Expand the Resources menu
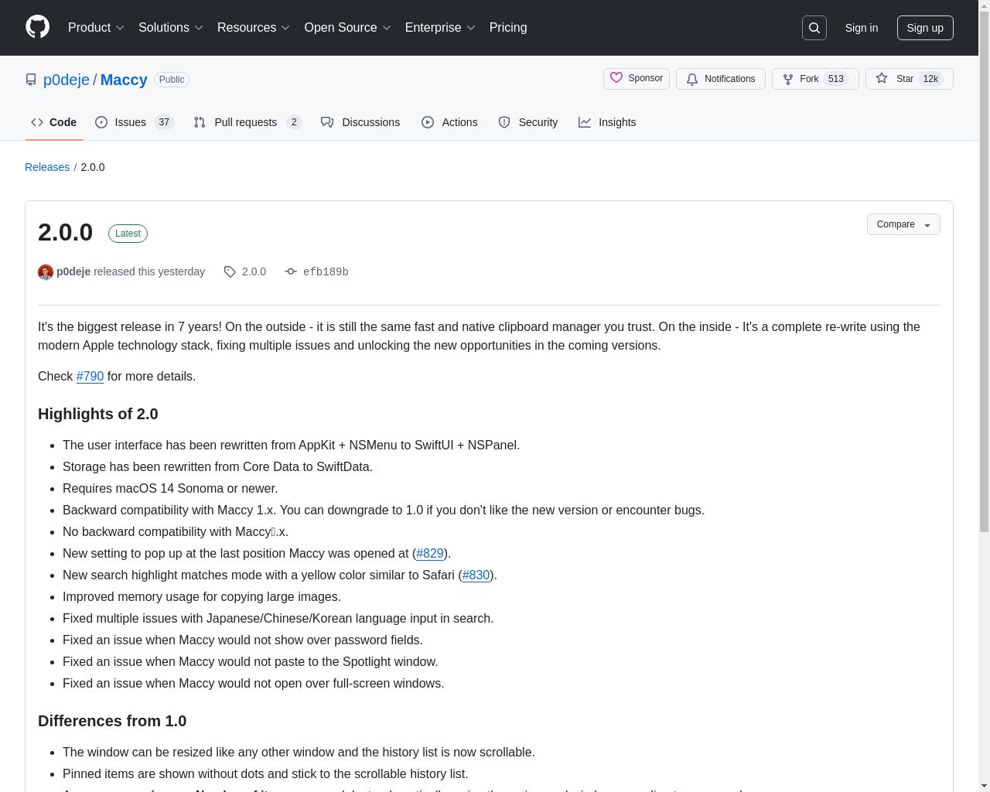 pyautogui.click(x=254, y=28)
